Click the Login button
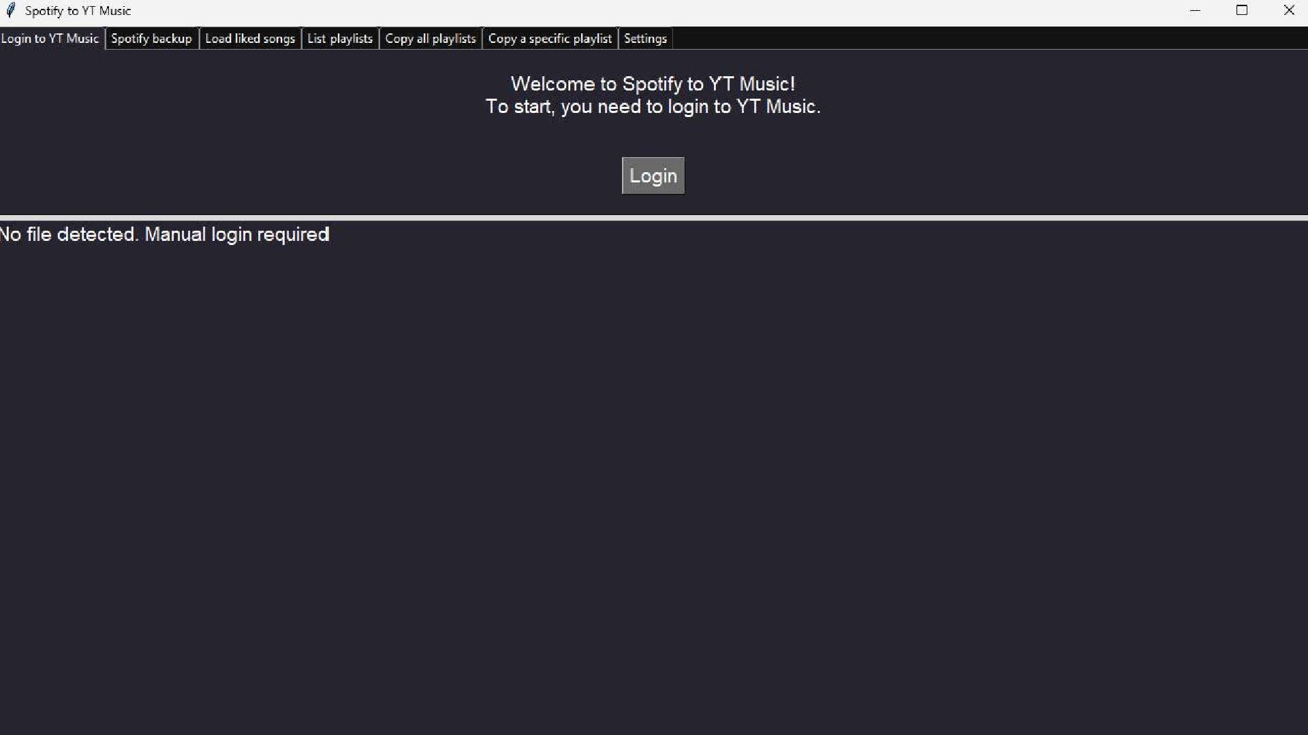Image resolution: width=1308 pixels, height=735 pixels. point(653,176)
